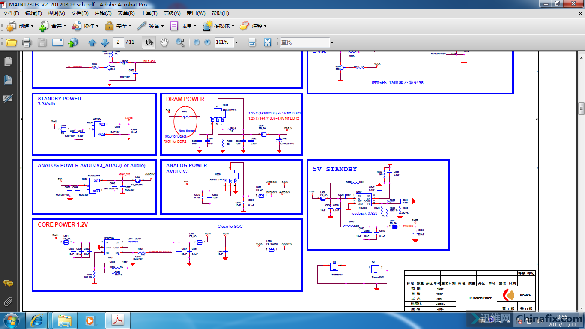
Task: Open the 高级(A) menu
Action: tap(172, 13)
